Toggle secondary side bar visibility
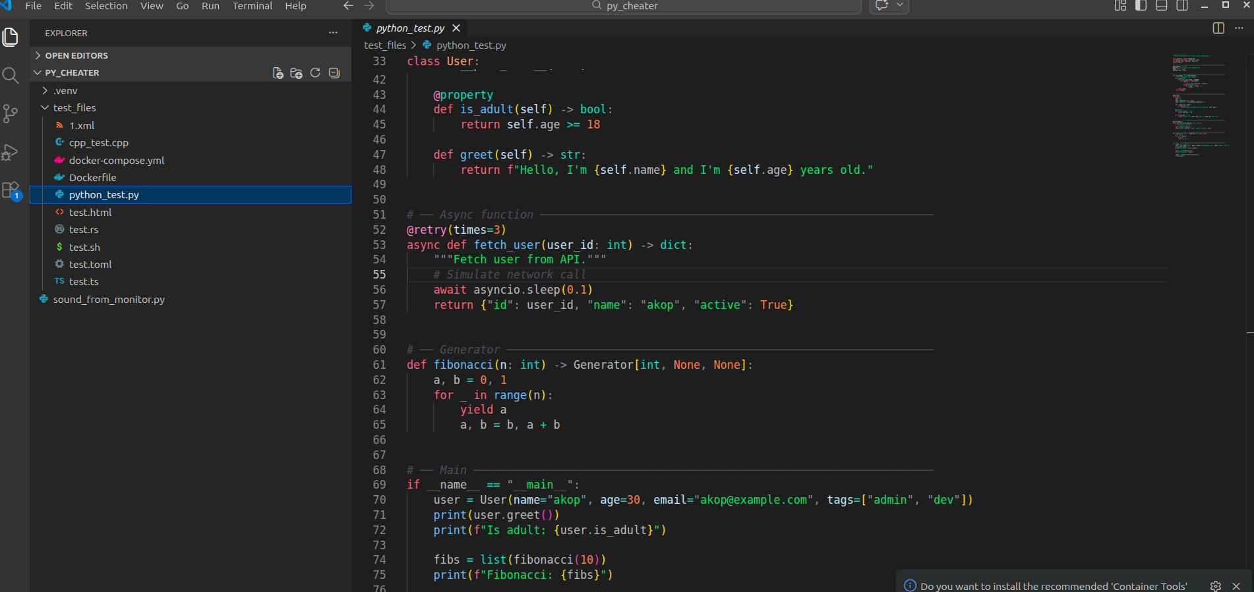Image resolution: width=1254 pixels, height=592 pixels. point(1182,6)
